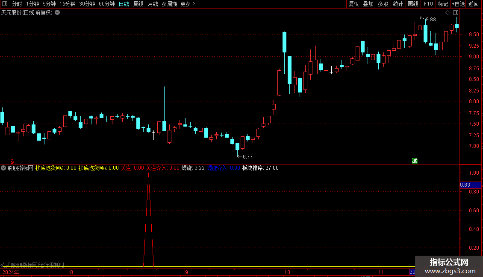Switch to 月线 monthly chart
Screen dimensions: 483x277
tap(153, 4)
